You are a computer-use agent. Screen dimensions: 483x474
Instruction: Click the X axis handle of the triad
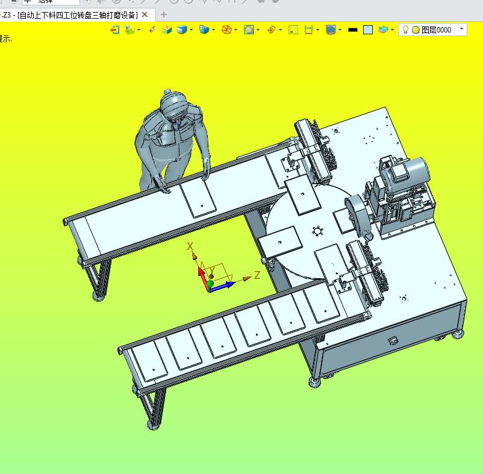pyautogui.click(x=194, y=255)
